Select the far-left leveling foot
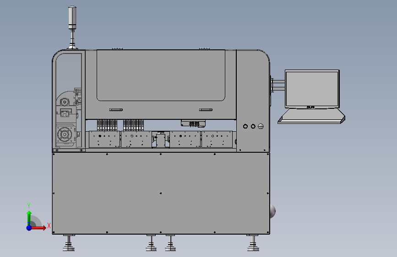 69,243
